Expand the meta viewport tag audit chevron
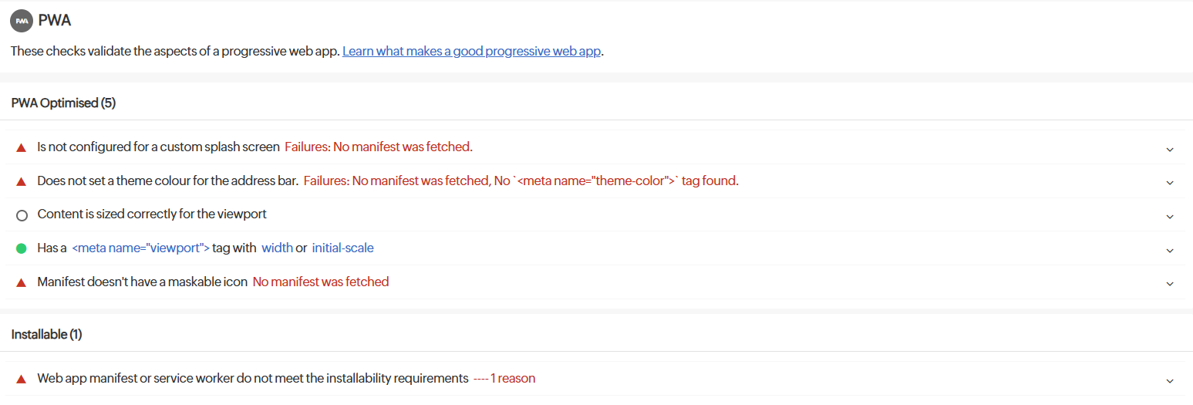This screenshot has width=1193, height=405. click(1170, 250)
